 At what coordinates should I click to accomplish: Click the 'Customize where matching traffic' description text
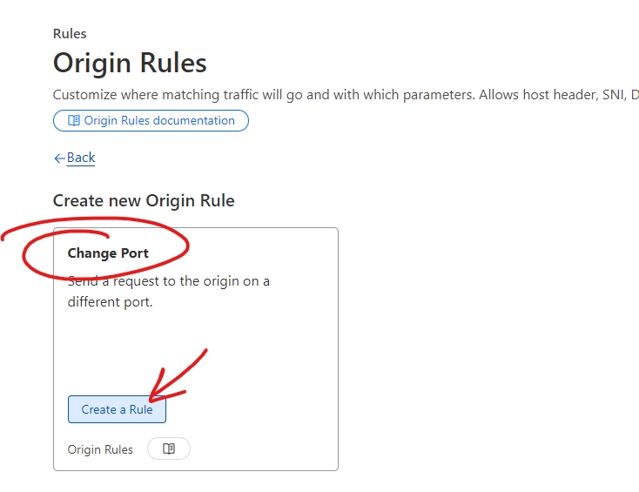346,95
